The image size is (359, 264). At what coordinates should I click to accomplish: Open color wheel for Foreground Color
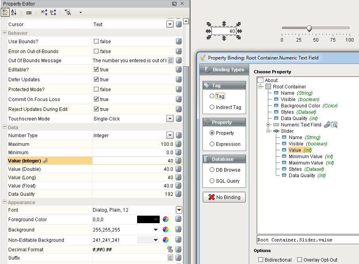click(x=166, y=220)
